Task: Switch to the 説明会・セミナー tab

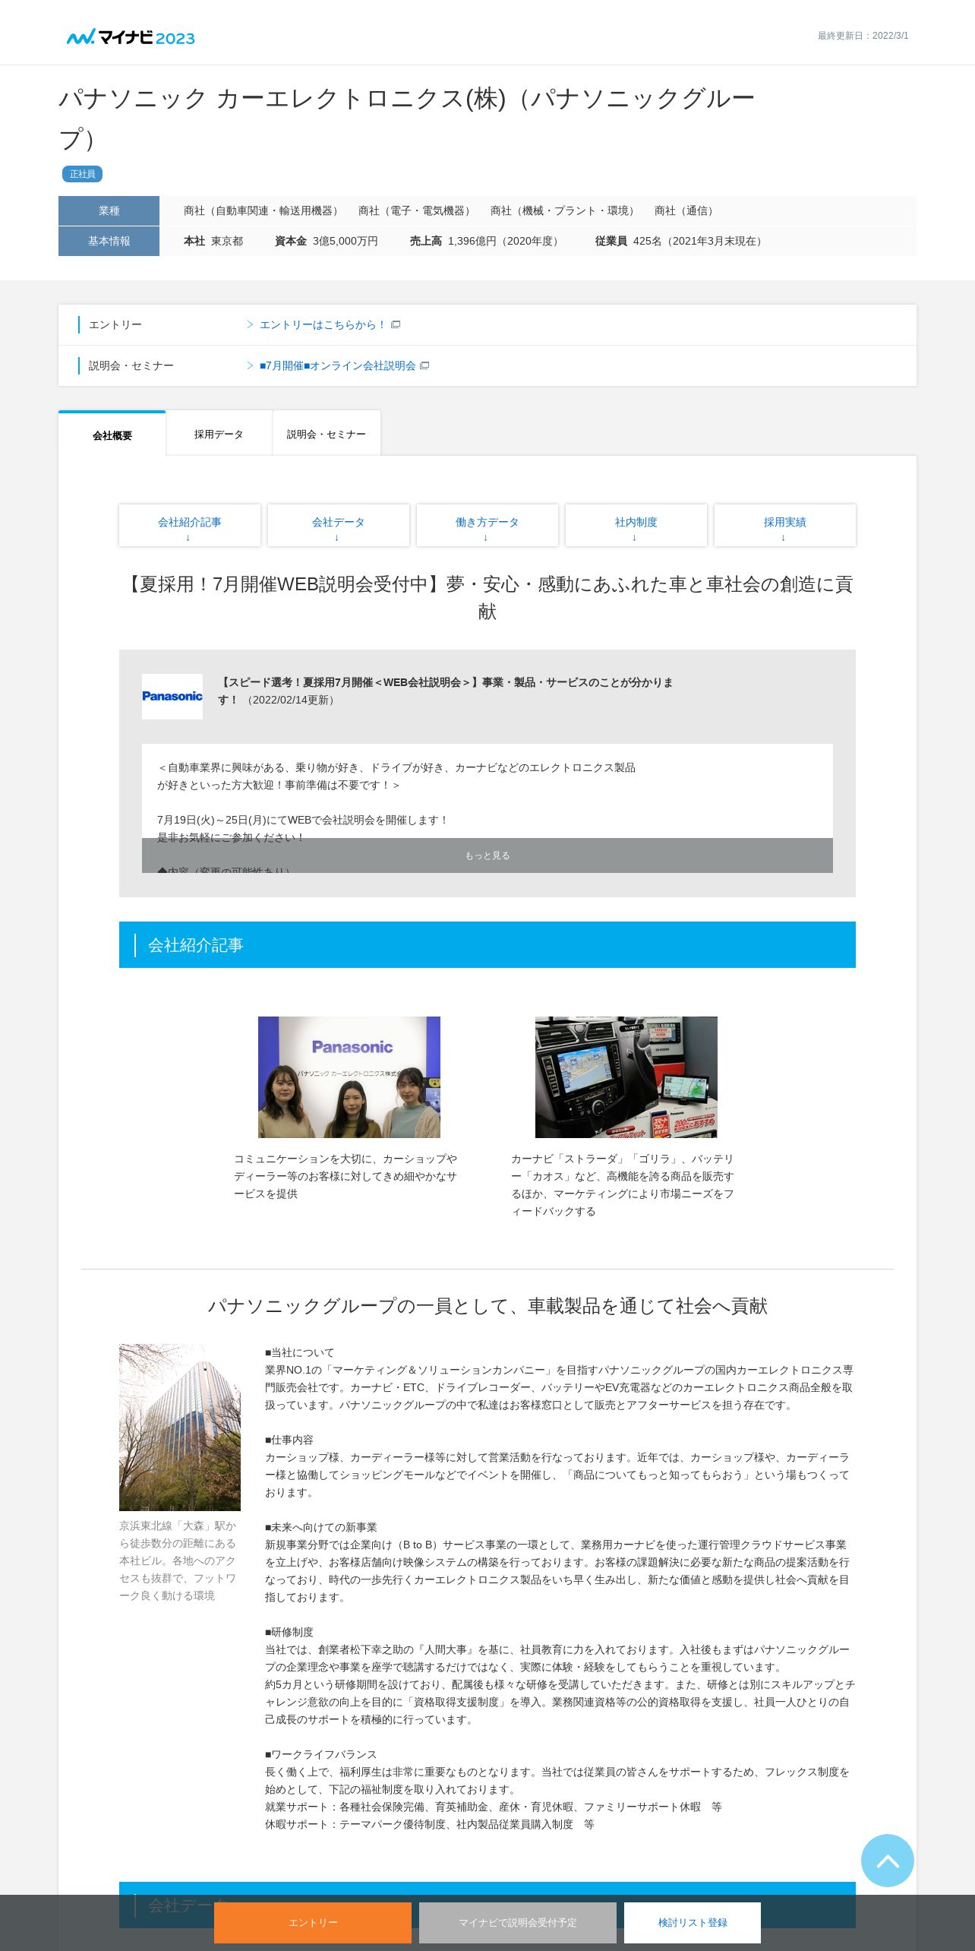Action: coord(327,434)
